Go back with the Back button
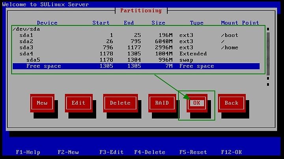The image size is (284, 159). pos(232,103)
